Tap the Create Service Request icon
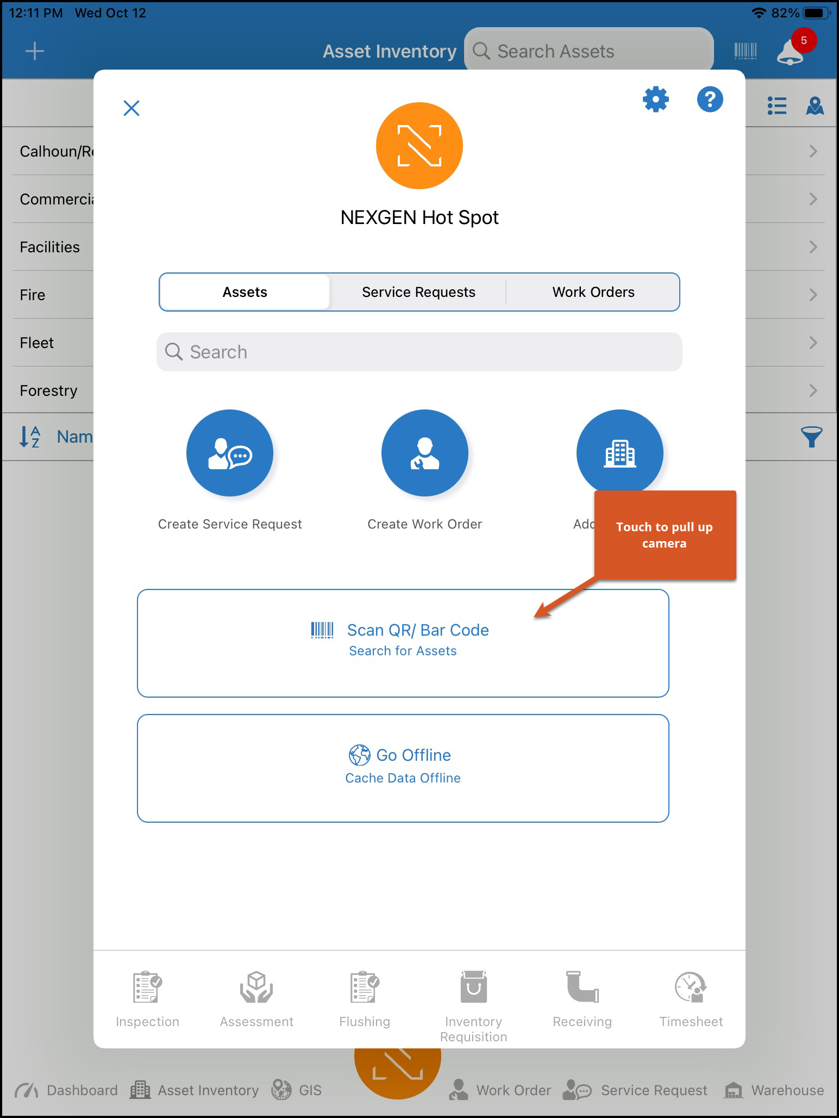 pyautogui.click(x=230, y=453)
